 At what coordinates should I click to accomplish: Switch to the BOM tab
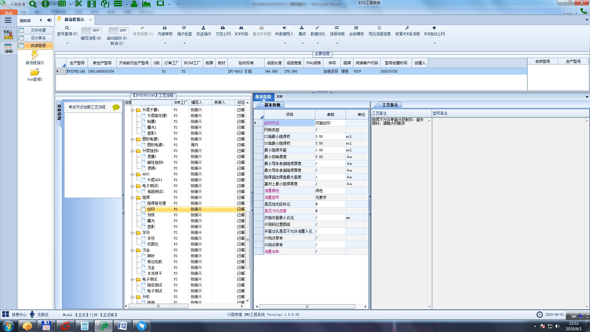click(x=279, y=97)
